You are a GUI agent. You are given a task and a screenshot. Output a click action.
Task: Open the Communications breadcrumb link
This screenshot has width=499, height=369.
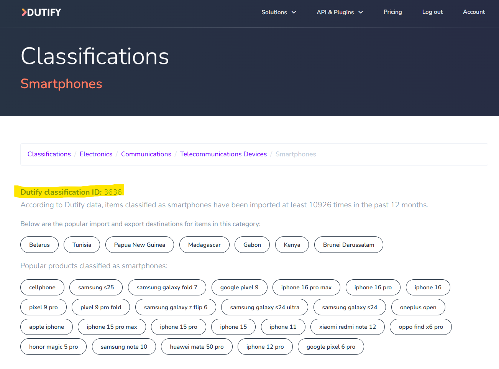tap(146, 154)
